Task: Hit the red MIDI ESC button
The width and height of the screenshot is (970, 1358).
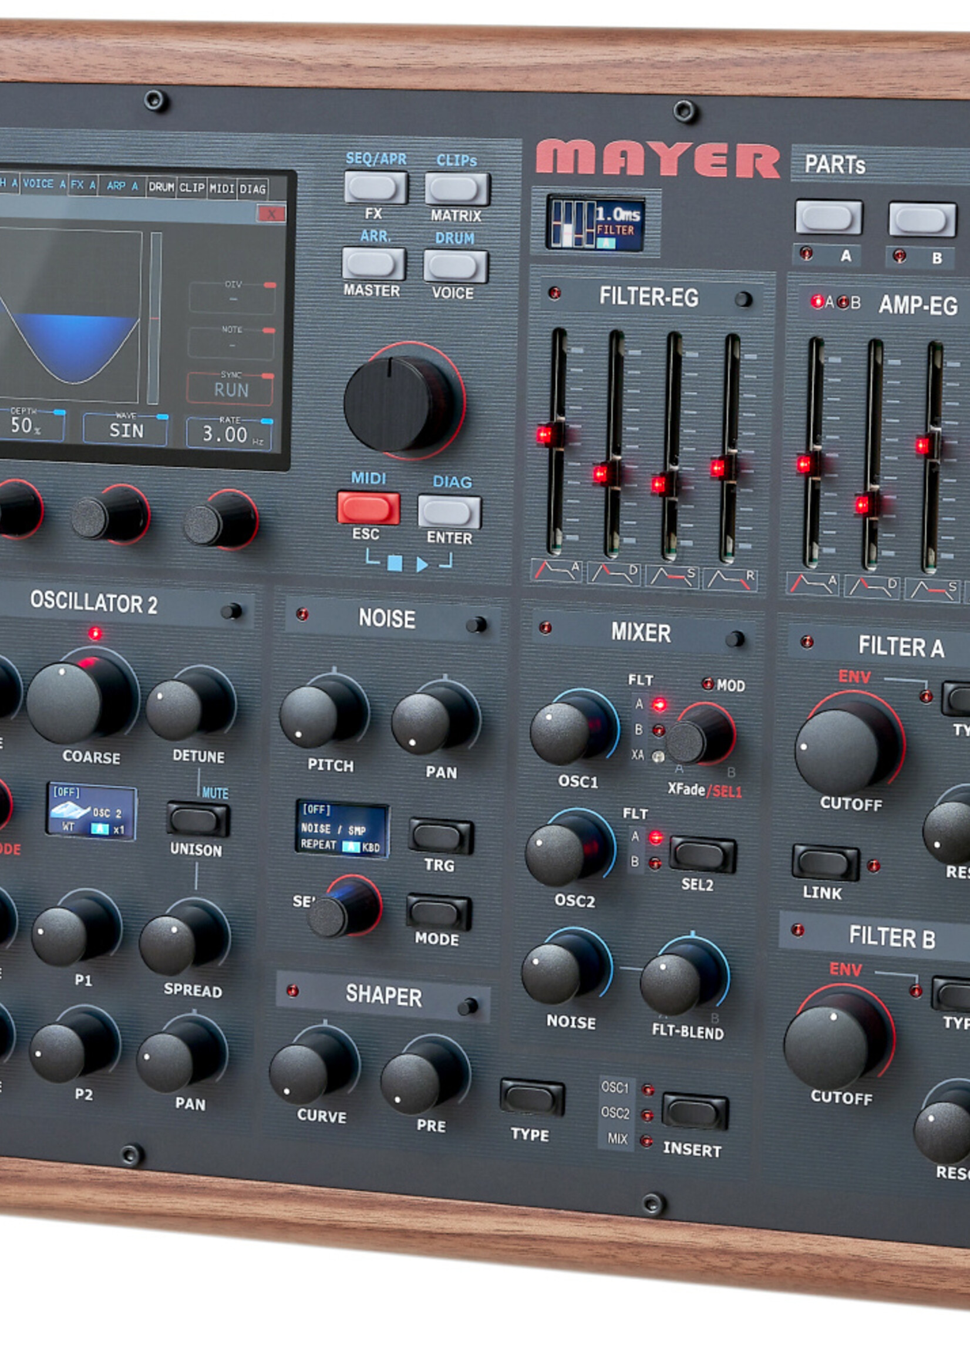Action: [x=368, y=508]
